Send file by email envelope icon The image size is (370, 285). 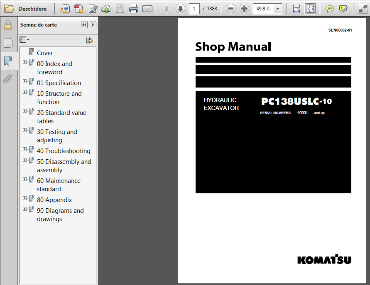tap(147, 9)
